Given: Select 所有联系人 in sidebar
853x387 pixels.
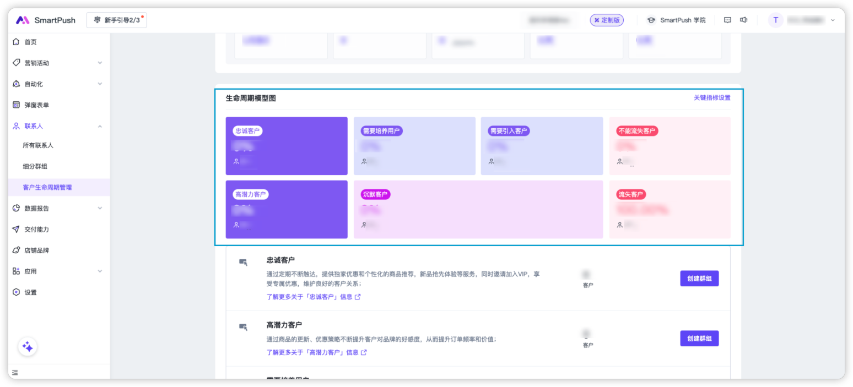Looking at the screenshot, I should (38, 145).
